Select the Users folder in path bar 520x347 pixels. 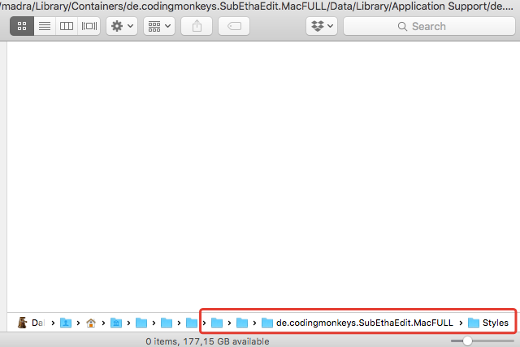point(66,323)
